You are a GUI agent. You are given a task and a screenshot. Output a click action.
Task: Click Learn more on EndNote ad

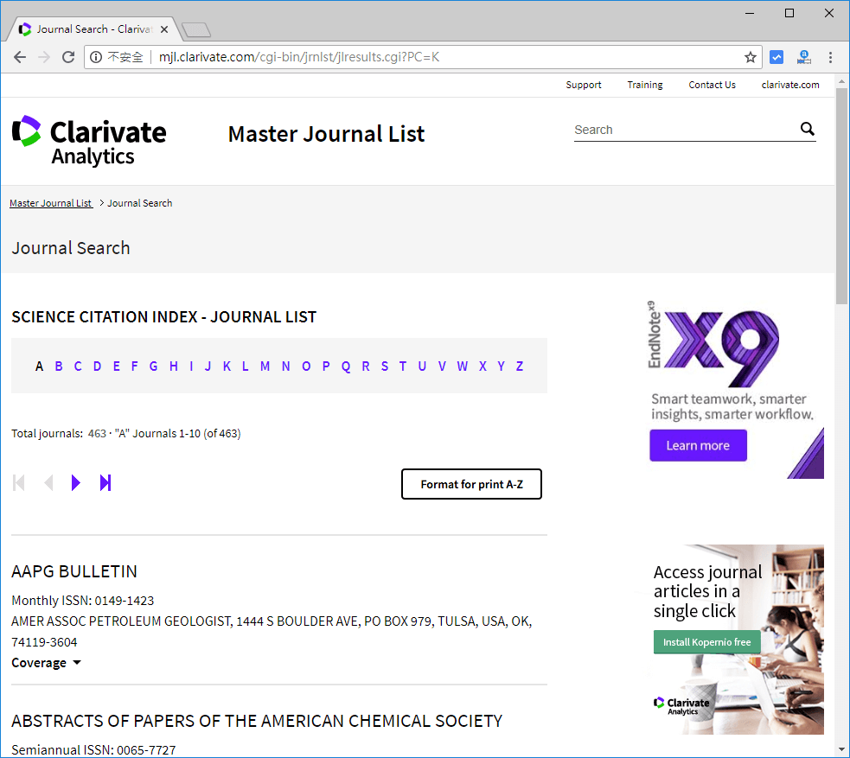point(698,446)
